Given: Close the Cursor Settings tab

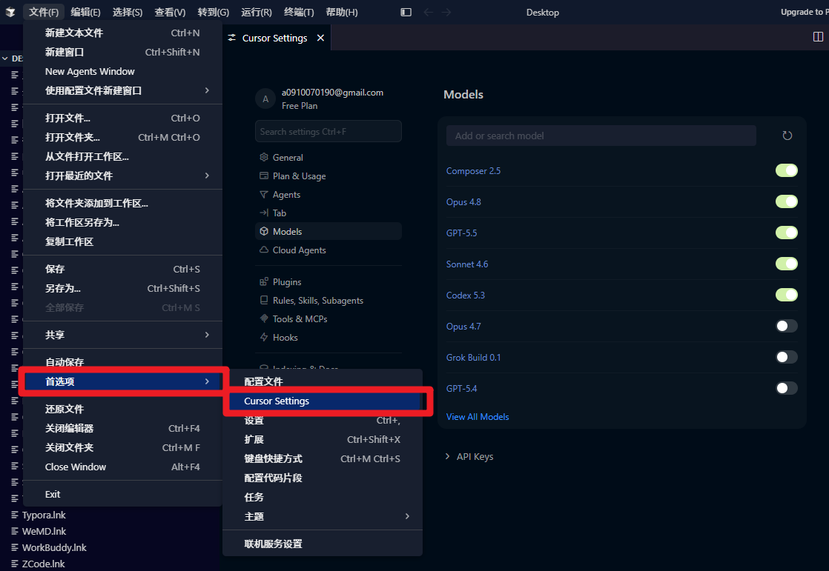Looking at the screenshot, I should pos(320,38).
